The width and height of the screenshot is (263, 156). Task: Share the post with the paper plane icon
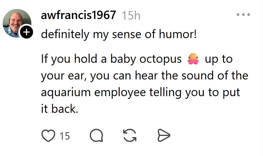[164, 135]
